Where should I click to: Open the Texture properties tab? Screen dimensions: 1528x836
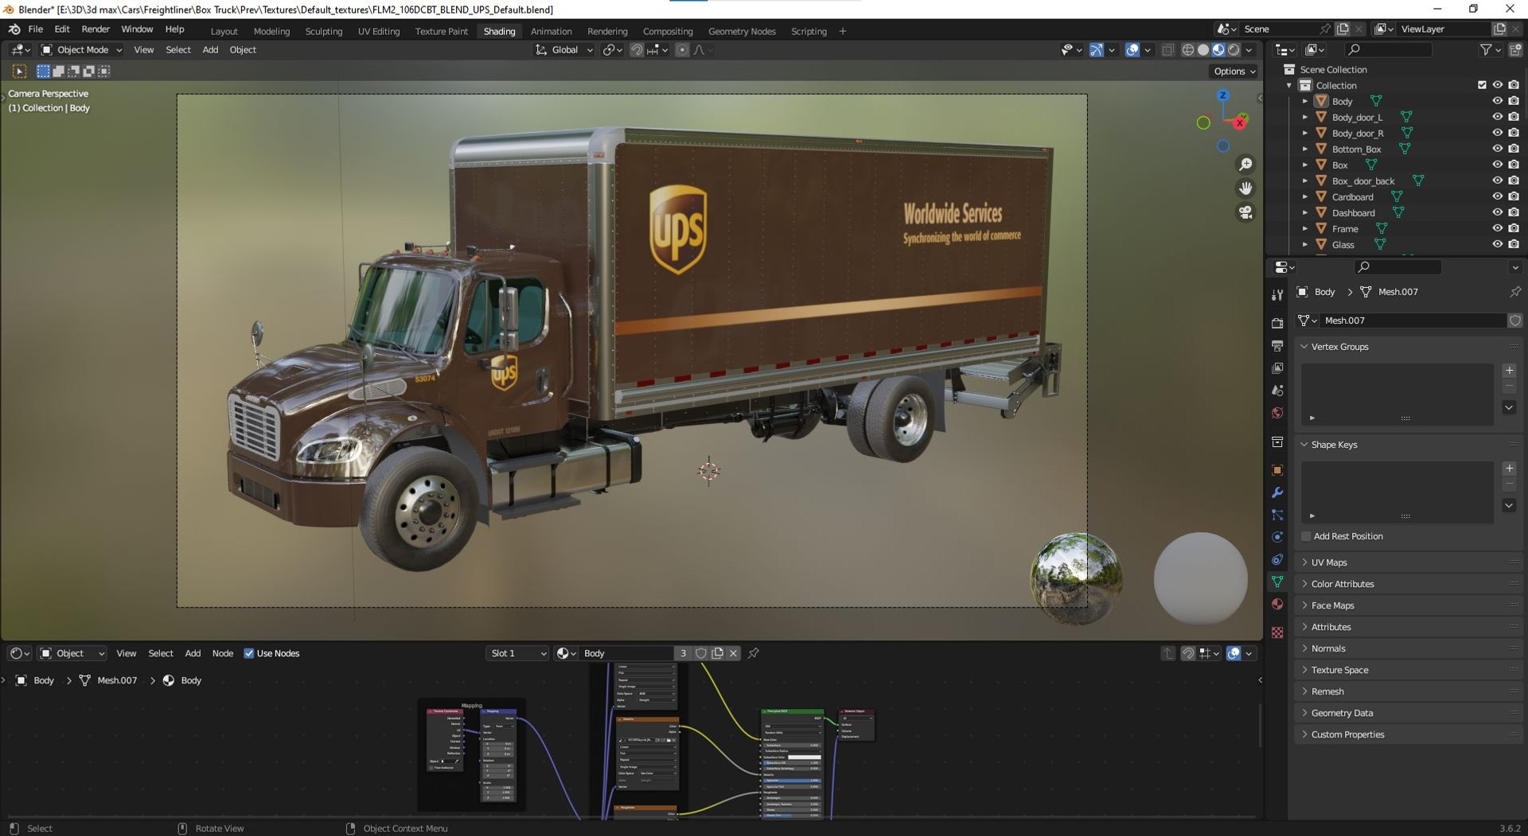1277,632
